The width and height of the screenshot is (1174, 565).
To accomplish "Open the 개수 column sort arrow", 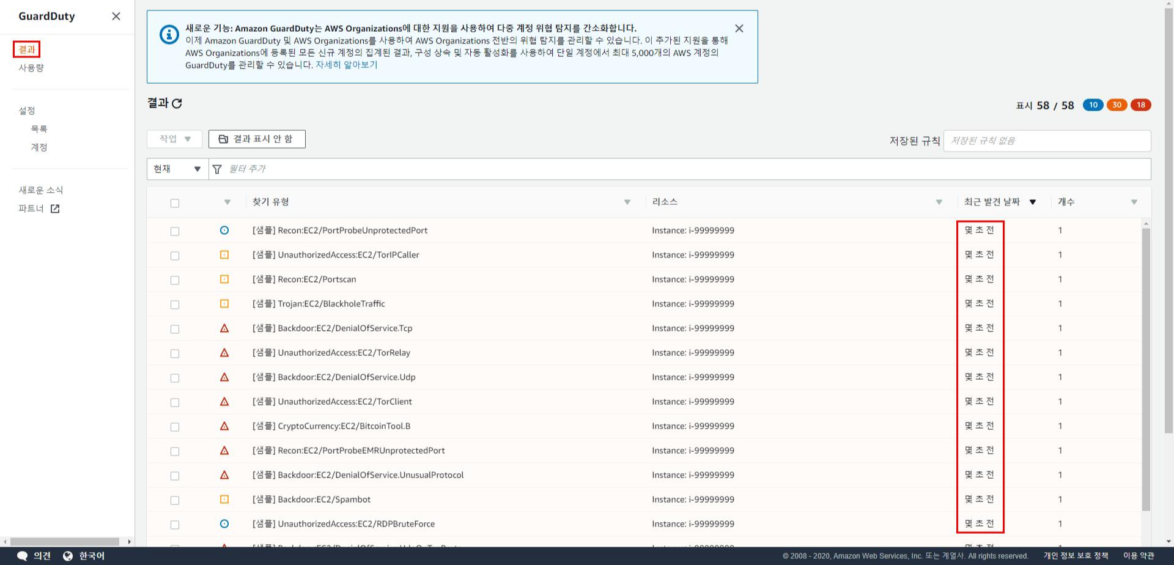I will pos(1134,202).
